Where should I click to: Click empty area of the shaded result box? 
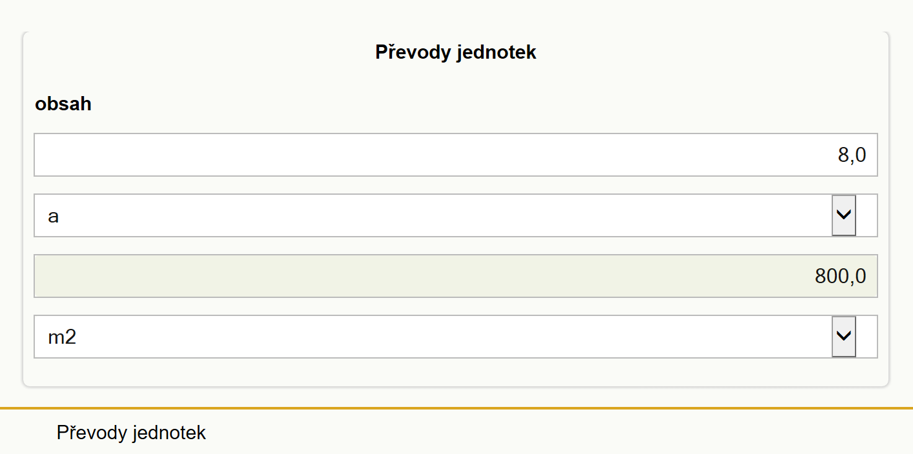[x=387, y=276]
